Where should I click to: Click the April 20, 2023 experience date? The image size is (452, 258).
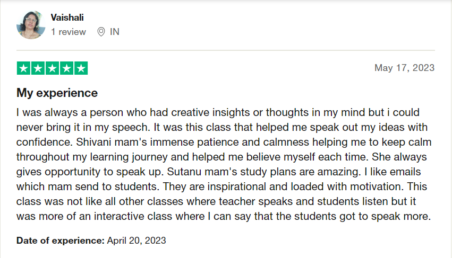pos(137,240)
